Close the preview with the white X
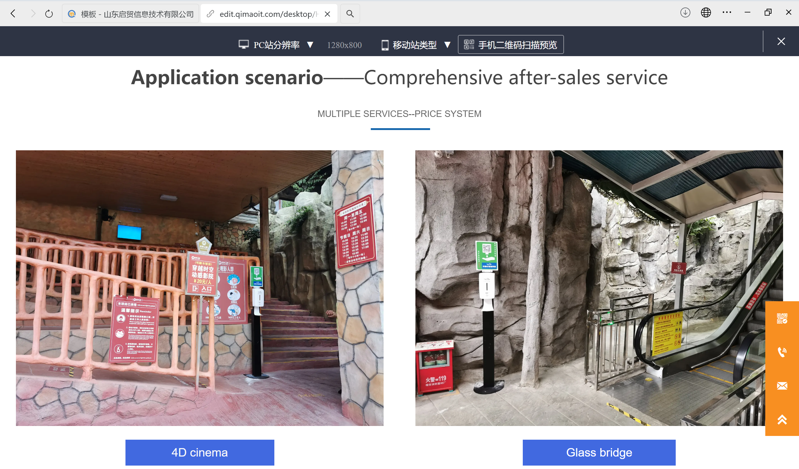The width and height of the screenshot is (799, 469). click(x=781, y=41)
